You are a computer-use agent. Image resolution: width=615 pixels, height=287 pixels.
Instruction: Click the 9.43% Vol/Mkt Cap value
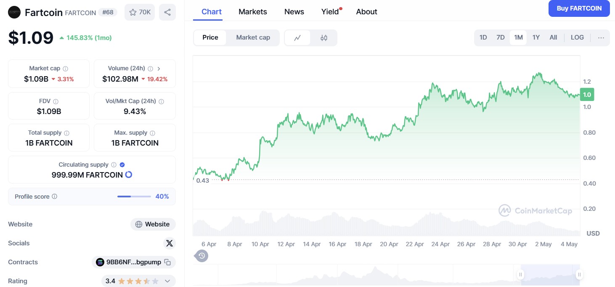click(x=135, y=112)
